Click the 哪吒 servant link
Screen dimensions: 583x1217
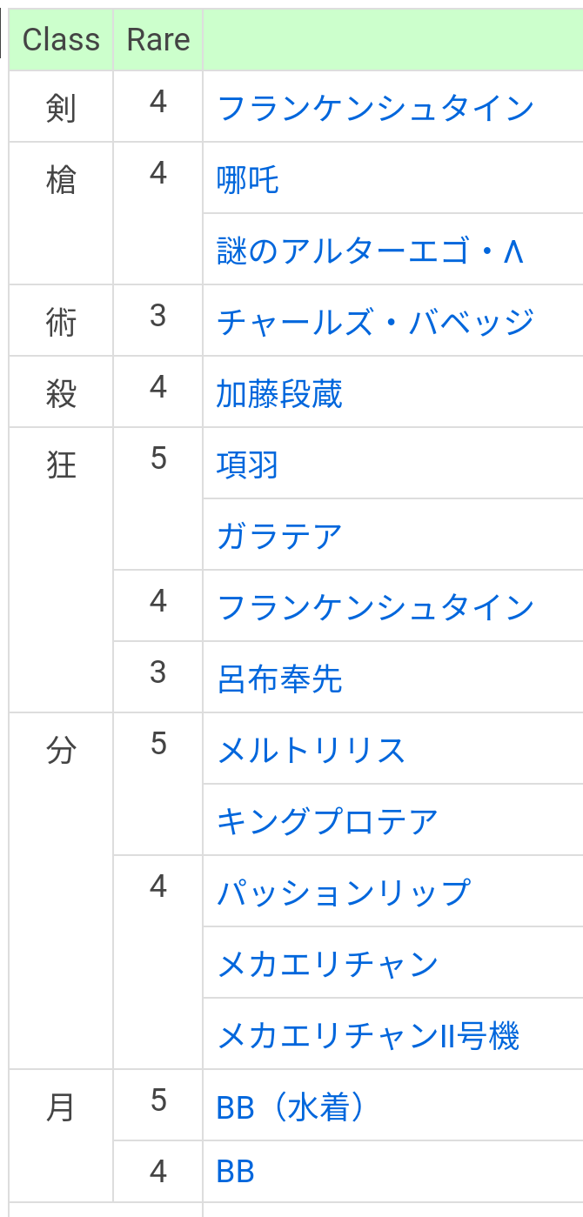(x=248, y=180)
